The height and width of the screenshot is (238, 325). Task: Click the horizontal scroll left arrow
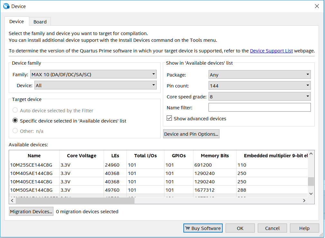coord(12,200)
